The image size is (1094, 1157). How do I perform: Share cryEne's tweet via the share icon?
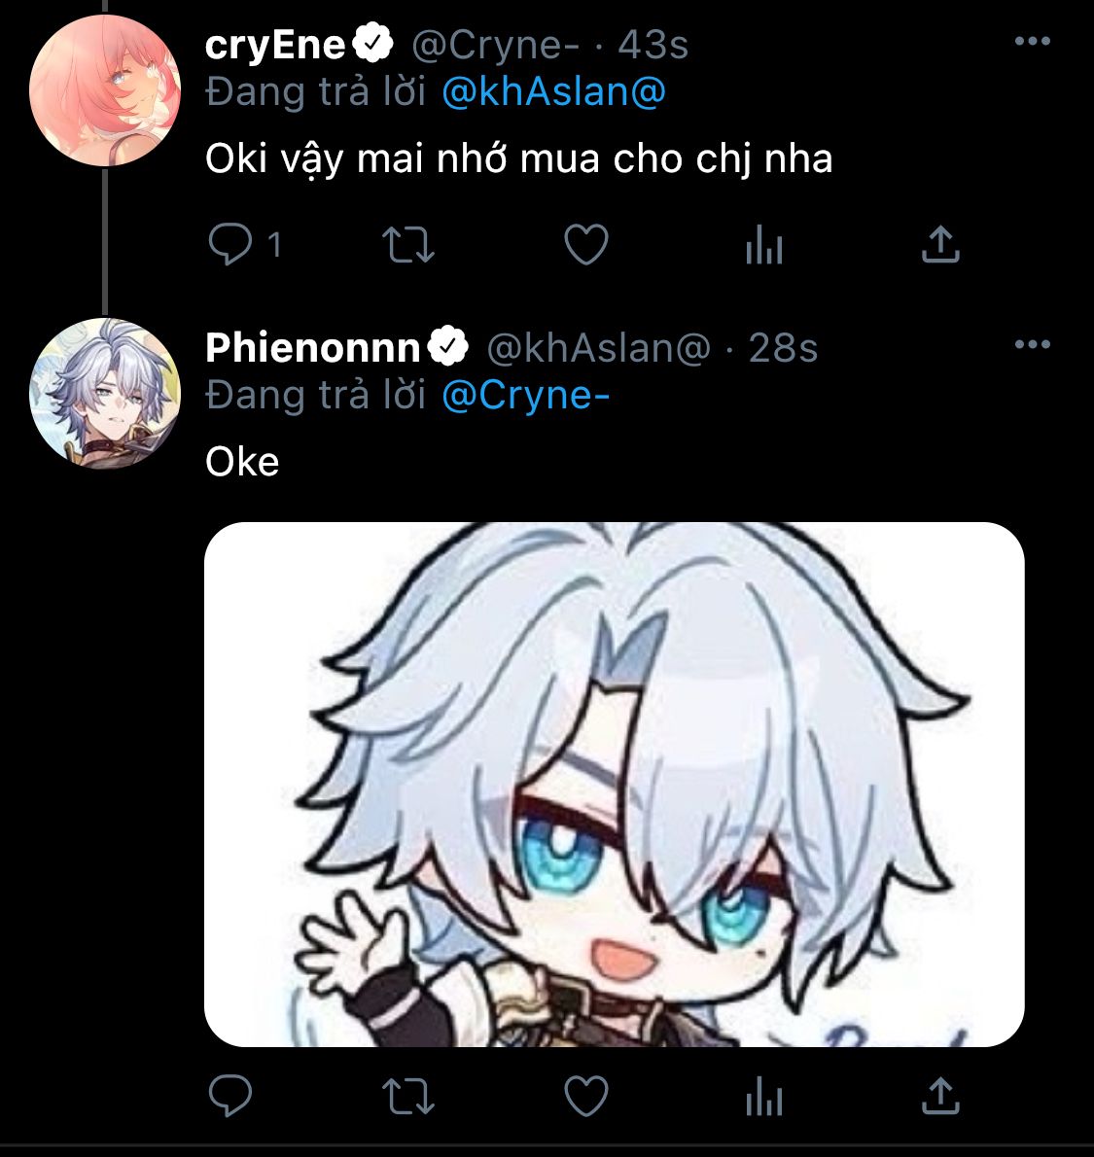pos(940,244)
